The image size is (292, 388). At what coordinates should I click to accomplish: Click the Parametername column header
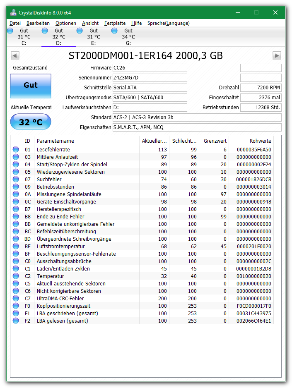click(x=87, y=141)
